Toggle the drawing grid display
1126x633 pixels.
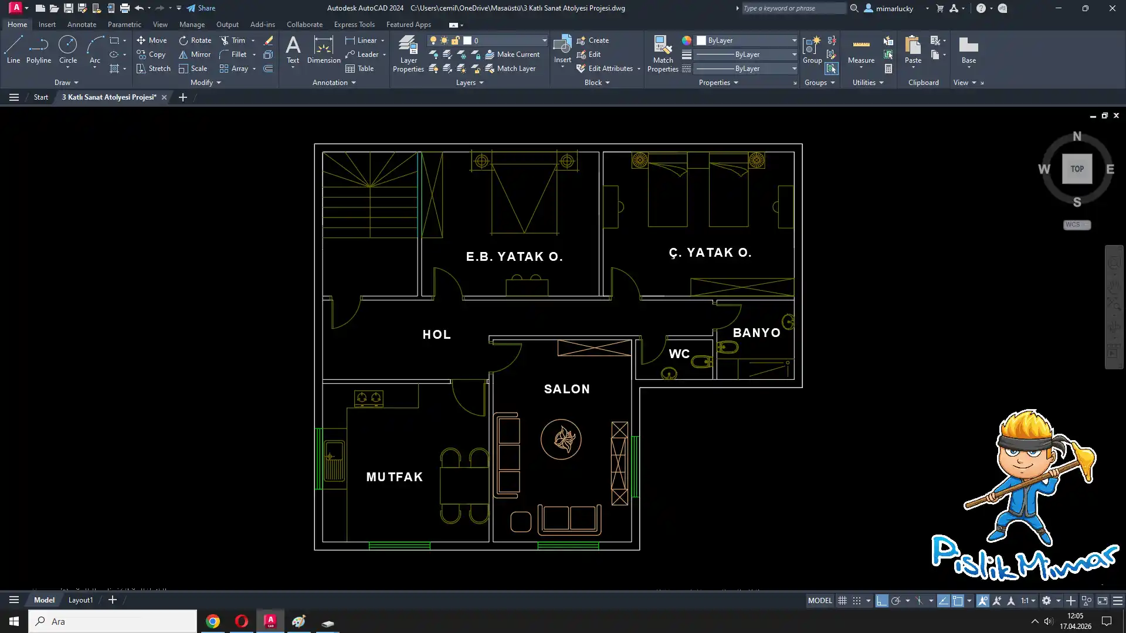tap(842, 601)
